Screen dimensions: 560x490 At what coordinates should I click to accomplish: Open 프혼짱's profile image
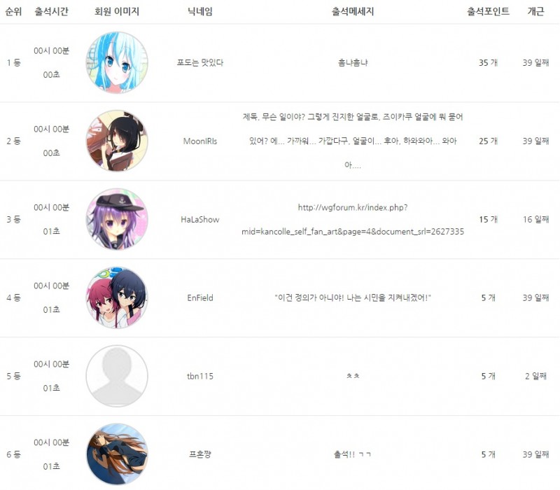click(x=117, y=454)
